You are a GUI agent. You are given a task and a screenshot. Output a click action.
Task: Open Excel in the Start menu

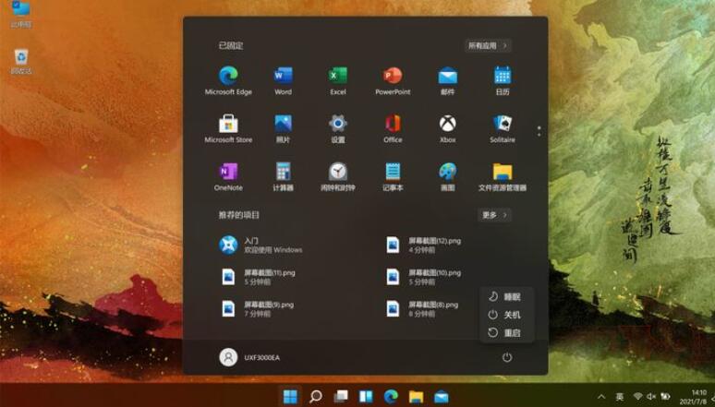[x=338, y=80]
